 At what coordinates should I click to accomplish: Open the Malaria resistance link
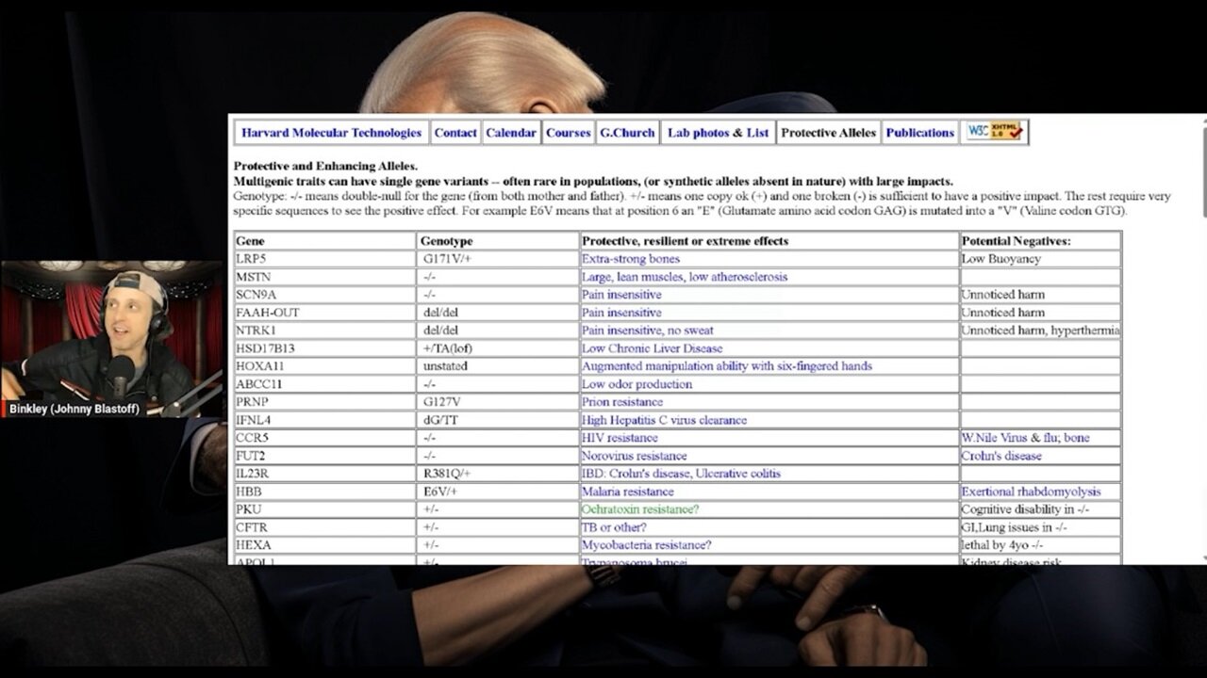628,492
